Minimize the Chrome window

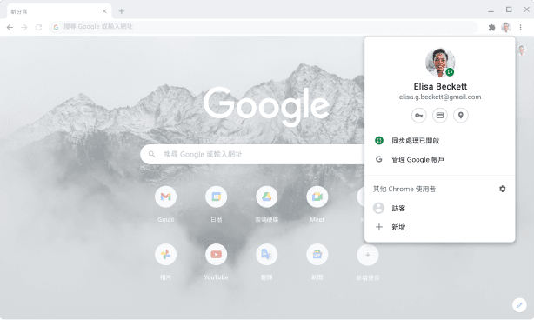pos(491,10)
